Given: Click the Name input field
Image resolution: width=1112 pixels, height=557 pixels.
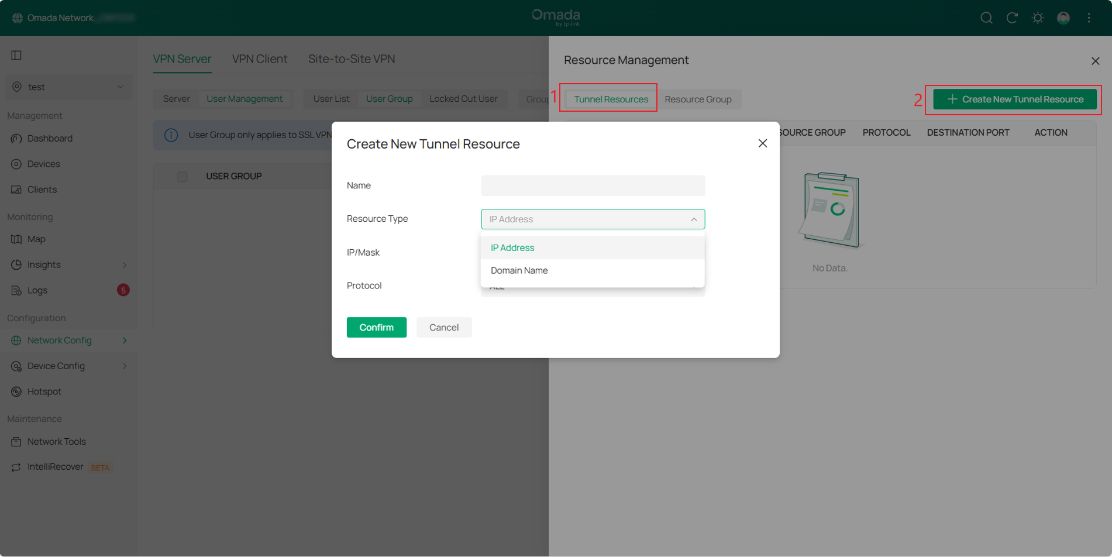Looking at the screenshot, I should tap(592, 185).
